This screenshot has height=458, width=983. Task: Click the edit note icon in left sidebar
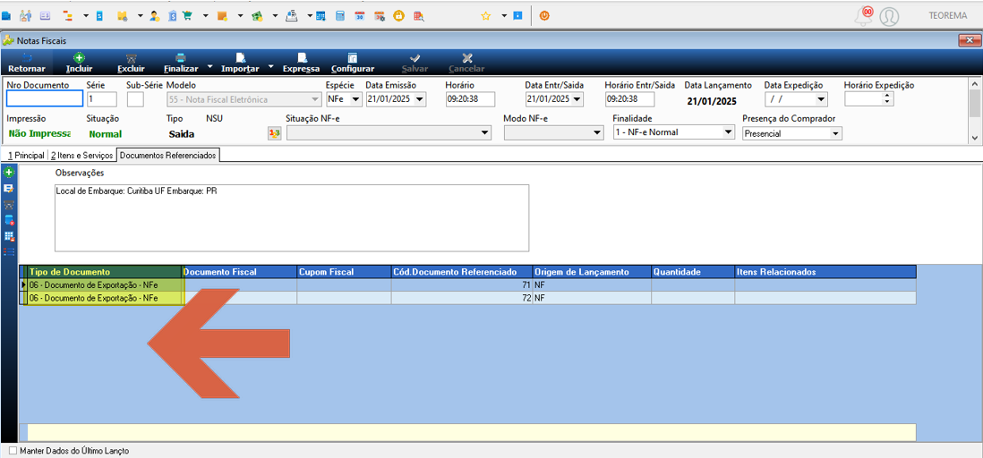[10, 188]
